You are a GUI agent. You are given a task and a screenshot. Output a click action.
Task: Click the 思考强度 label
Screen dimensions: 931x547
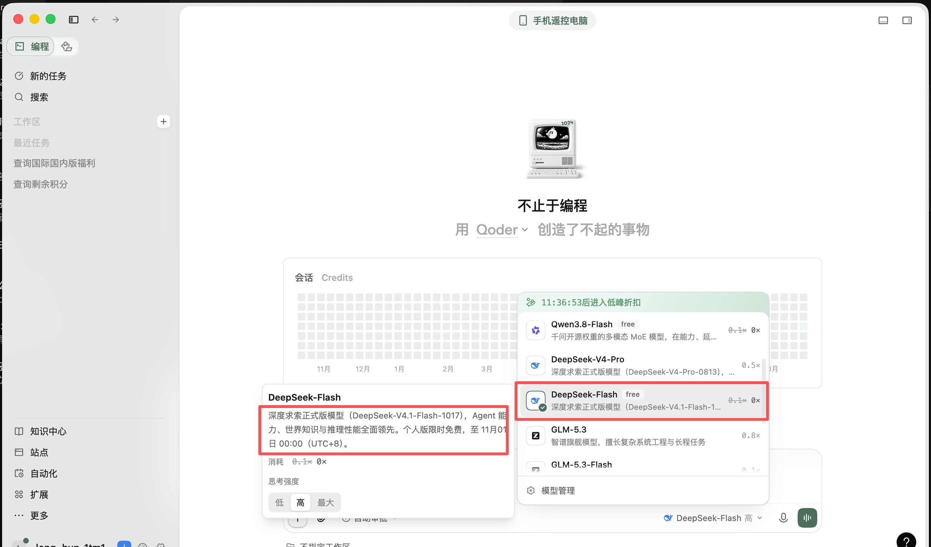point(283,481)
